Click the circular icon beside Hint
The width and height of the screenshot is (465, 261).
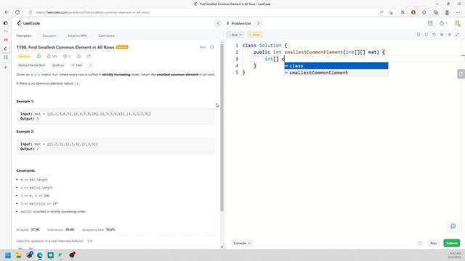click(x=212, y=47)
